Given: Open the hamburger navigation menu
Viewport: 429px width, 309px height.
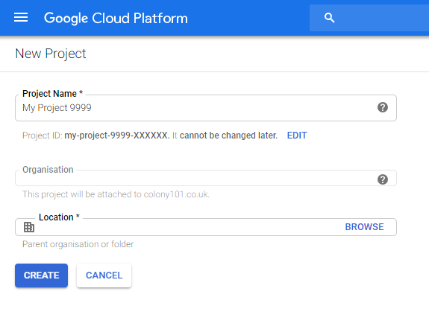Looking at the screenshot, I should click(21, 17).
